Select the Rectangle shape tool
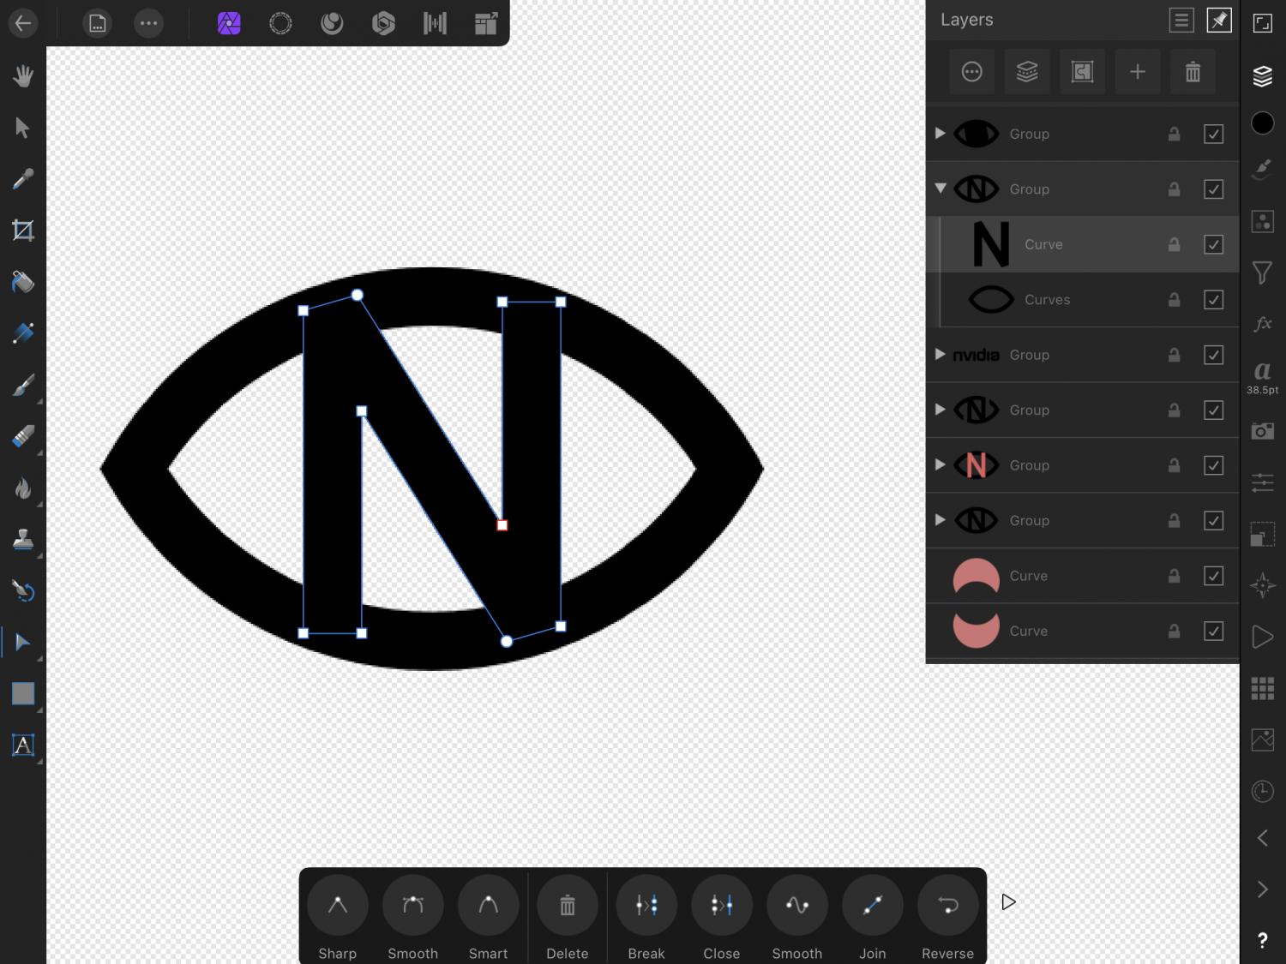This screenshot has height=964, width=1286. point(23,693)
